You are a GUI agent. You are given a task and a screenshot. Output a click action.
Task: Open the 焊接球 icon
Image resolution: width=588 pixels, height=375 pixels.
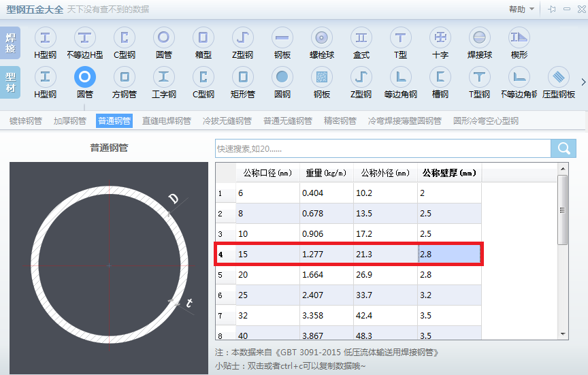(x=480, y=38)
